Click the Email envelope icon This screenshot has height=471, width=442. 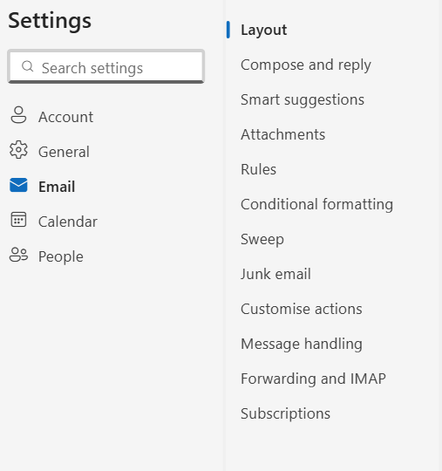18,185
